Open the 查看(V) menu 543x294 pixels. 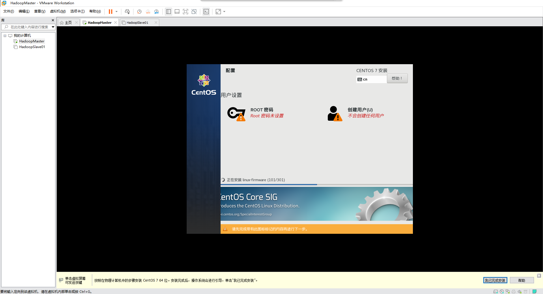click(40, 11)
